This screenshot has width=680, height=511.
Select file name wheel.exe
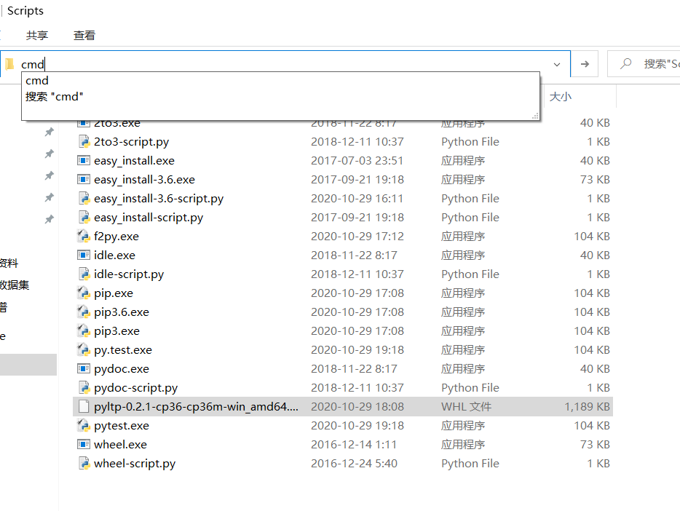[120, 445]
